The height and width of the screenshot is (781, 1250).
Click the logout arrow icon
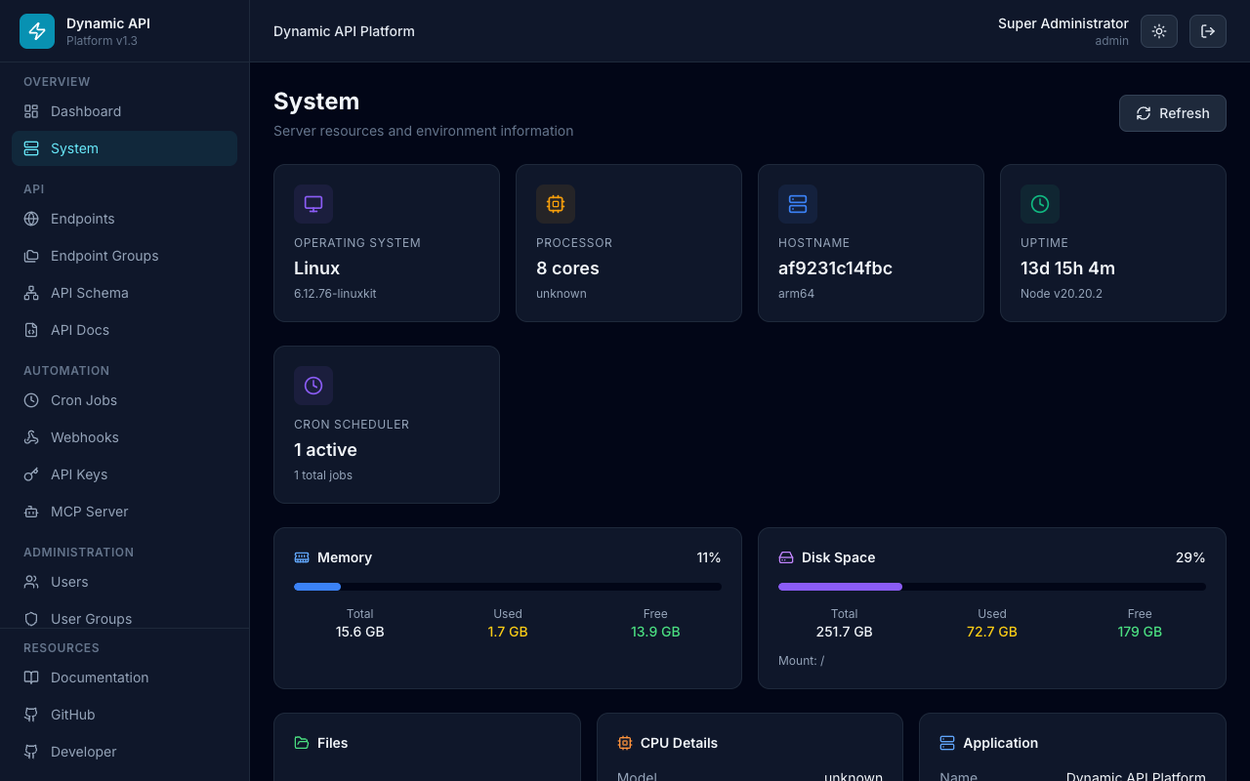pyautogui.click(x=1208, y=31)
